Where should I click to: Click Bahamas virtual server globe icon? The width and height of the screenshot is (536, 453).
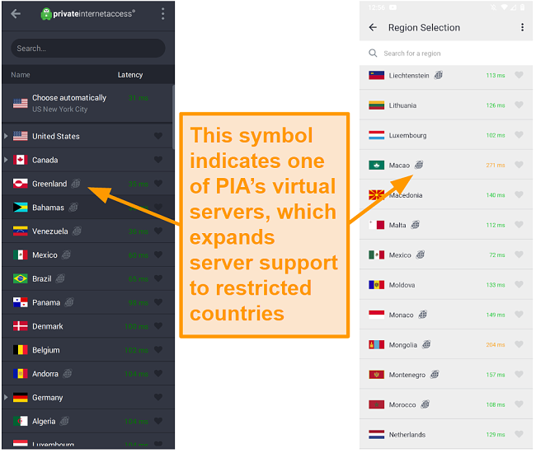(x=73, y=208)
